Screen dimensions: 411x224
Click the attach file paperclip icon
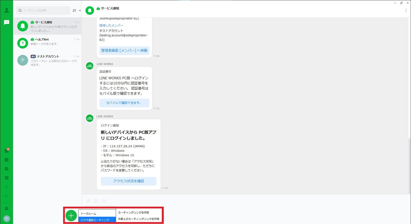(x=88, y=201)
